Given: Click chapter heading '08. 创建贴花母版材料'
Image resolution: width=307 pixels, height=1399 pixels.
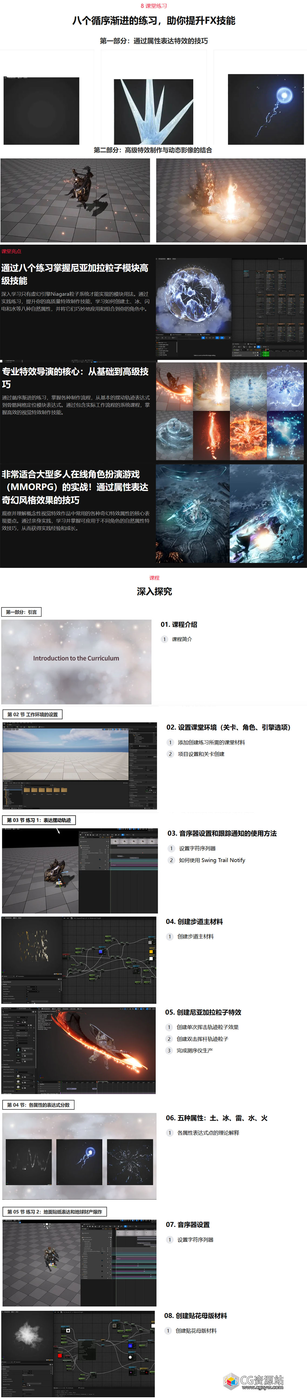Looking at the screenshot, I should (x=195, y=1316).
